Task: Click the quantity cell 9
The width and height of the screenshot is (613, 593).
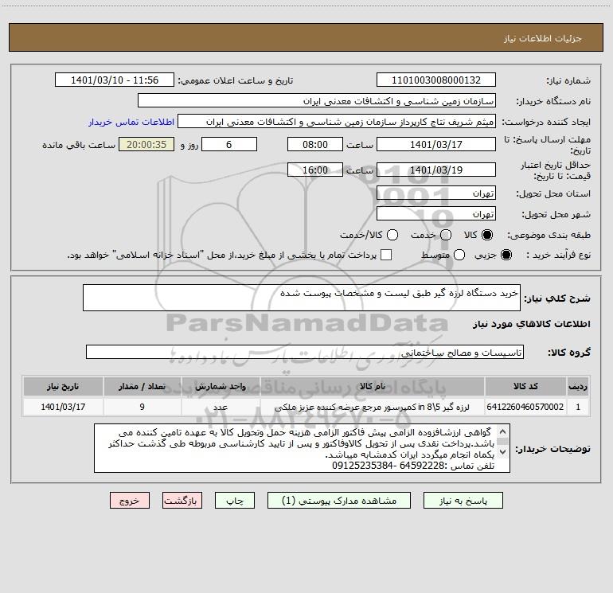Action: tap(142, 407)
